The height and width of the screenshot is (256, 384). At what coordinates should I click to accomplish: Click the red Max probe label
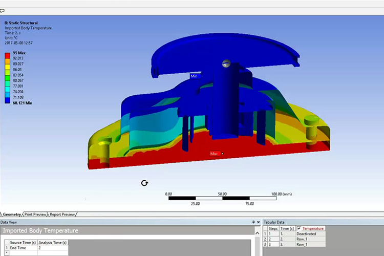pyautogui.click(x=215, y=154)
